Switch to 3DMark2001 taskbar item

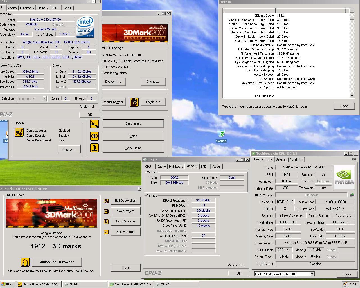tap(39, 284)
